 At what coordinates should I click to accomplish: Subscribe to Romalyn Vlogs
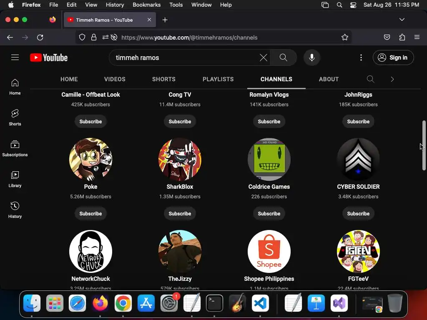click(269, 122)
